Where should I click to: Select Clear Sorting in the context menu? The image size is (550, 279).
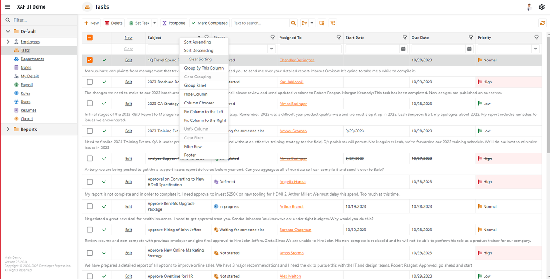204,59
